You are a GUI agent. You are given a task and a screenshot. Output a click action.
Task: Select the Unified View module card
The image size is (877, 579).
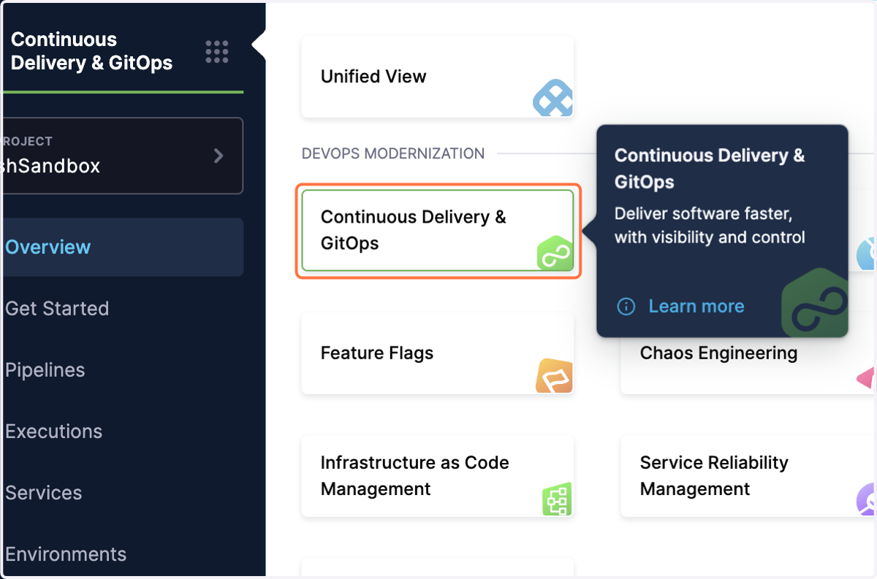(x=438, y=77)
